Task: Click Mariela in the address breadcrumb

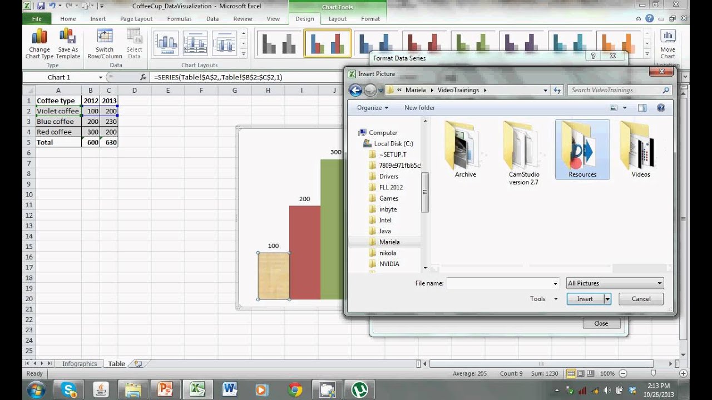Action: [416, 90]
